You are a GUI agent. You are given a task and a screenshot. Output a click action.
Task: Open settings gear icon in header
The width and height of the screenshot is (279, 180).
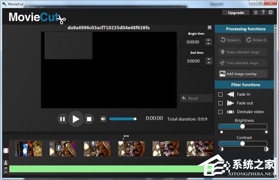271,13
